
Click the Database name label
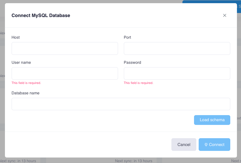pyautogui.click(x=26, y=93)
